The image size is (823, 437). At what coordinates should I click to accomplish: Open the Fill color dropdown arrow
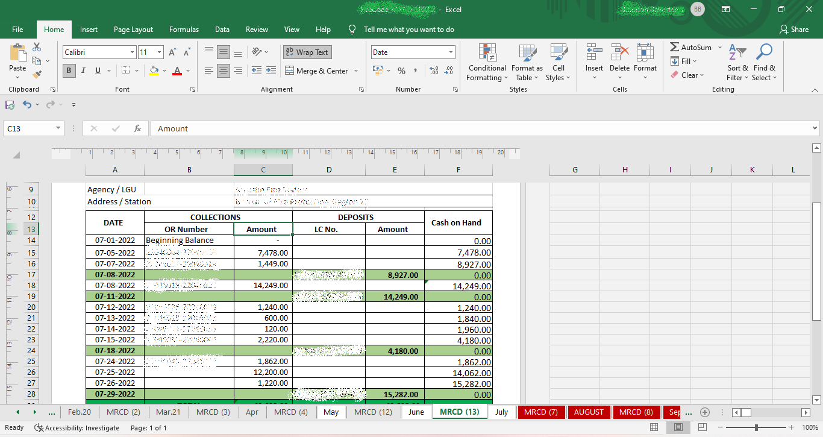(165, 71)
